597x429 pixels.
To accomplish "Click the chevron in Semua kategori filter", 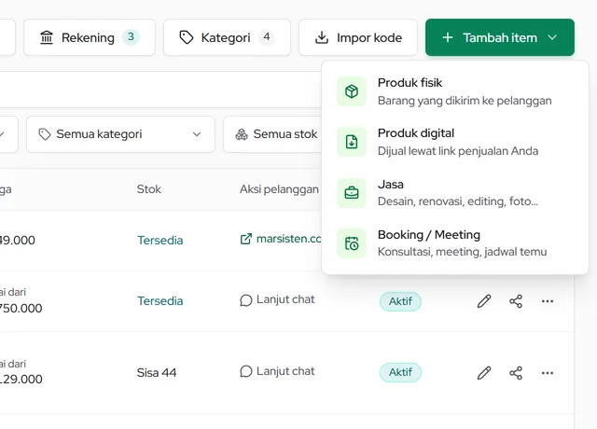I will [x=197, y=134].
